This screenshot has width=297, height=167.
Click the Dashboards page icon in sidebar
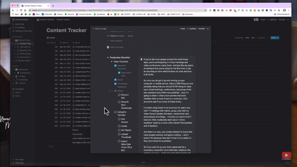[16, 70]
